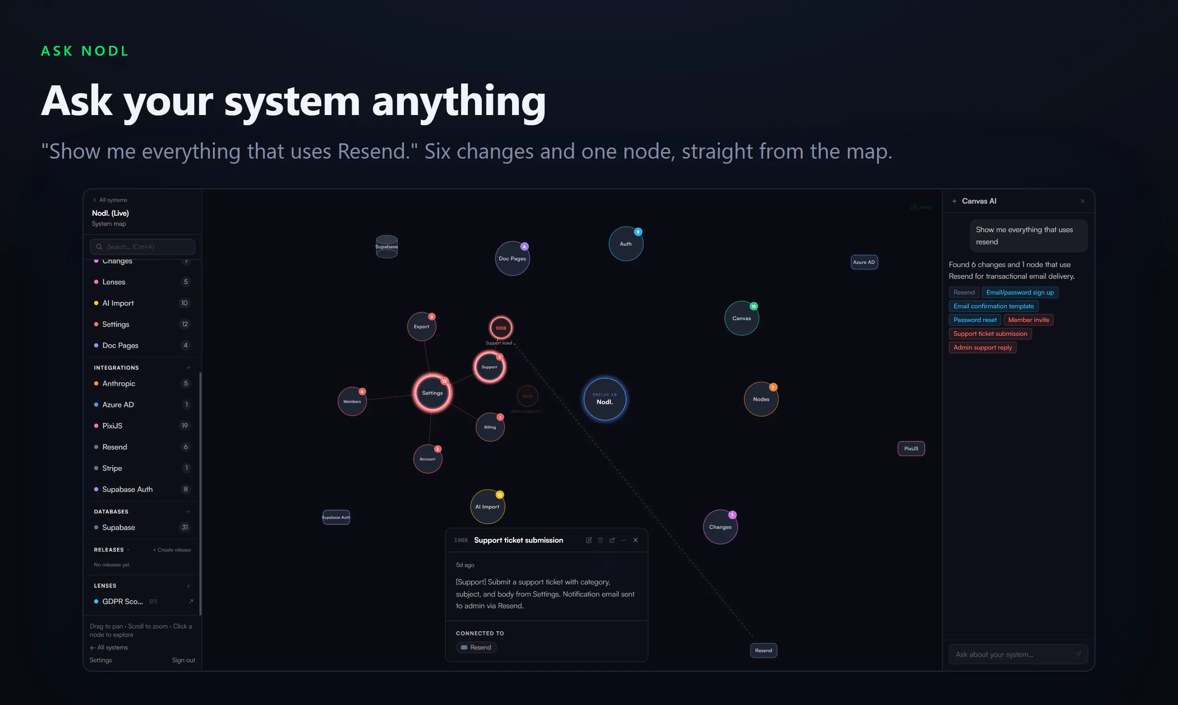Click Resend chip under Connected To
Image resolution: width=1178 pixels, height=705 pixels.
point(476,647)
